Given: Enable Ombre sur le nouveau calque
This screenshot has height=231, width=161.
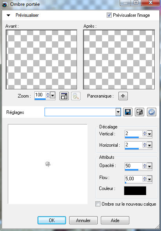Looking at the screenshot, I should [x=98, y=204].
